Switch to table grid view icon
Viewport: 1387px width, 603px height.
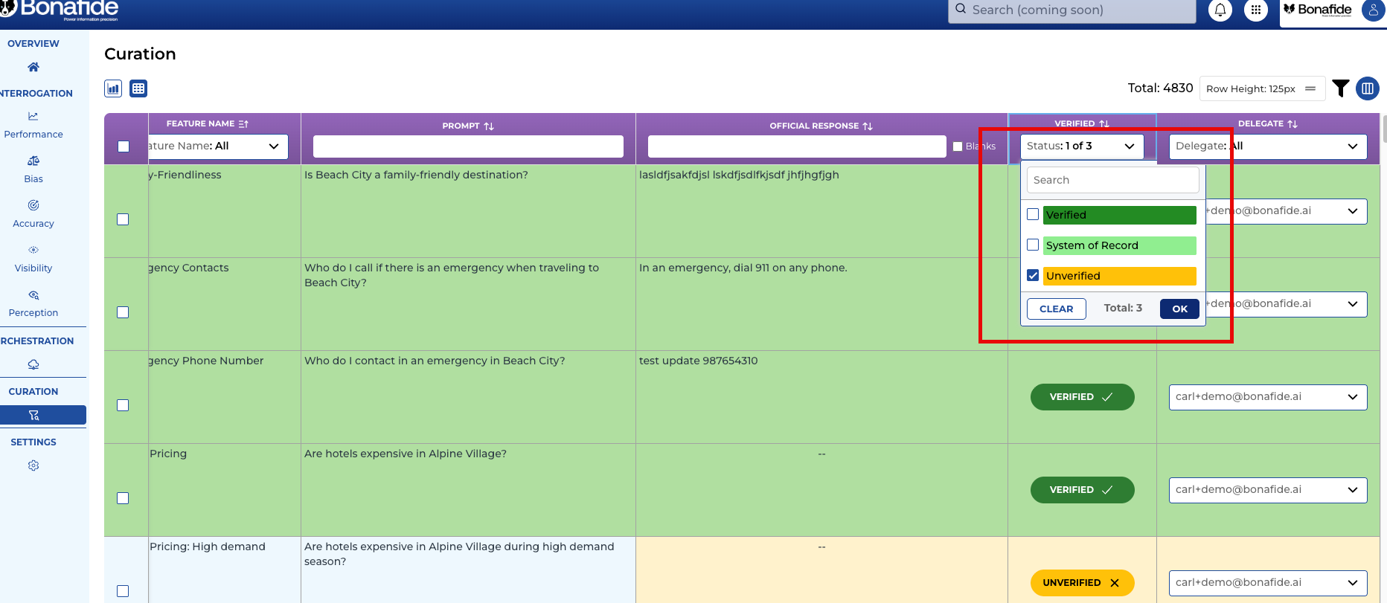pos(138,88)
